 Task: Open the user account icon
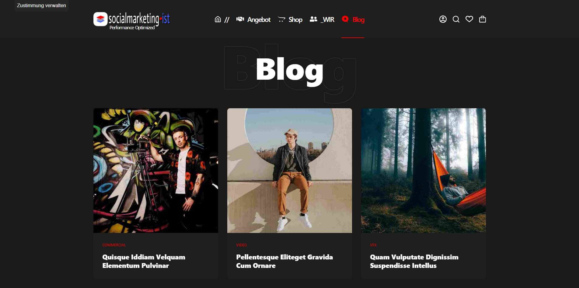tap(443, 19)
